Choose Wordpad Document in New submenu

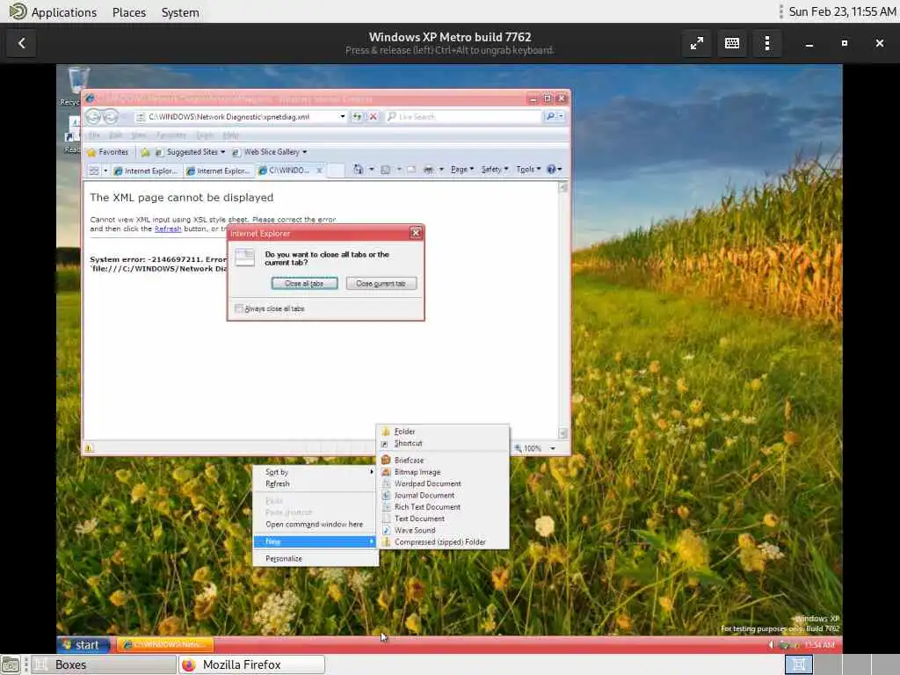pos(443,484)
